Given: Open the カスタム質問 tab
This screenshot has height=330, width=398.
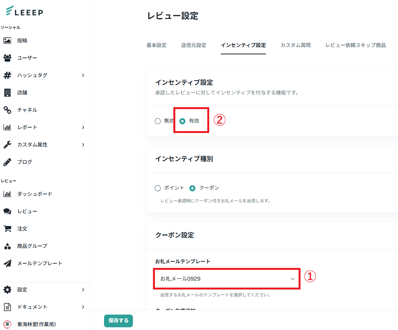Looking at the screenshot, I should tap(296, 45).
